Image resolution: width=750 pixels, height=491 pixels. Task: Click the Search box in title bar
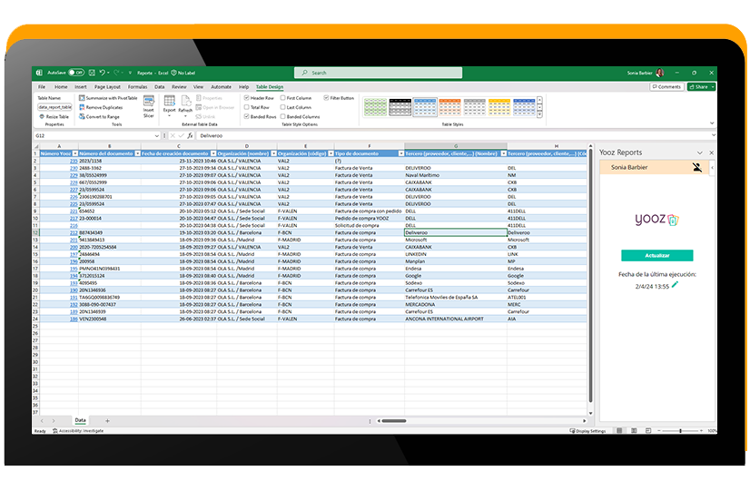[x=378, y=73]
